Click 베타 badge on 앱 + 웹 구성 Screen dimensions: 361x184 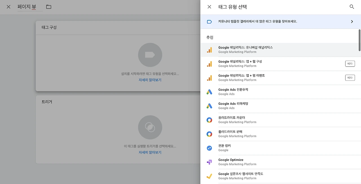tap(350, 64)
